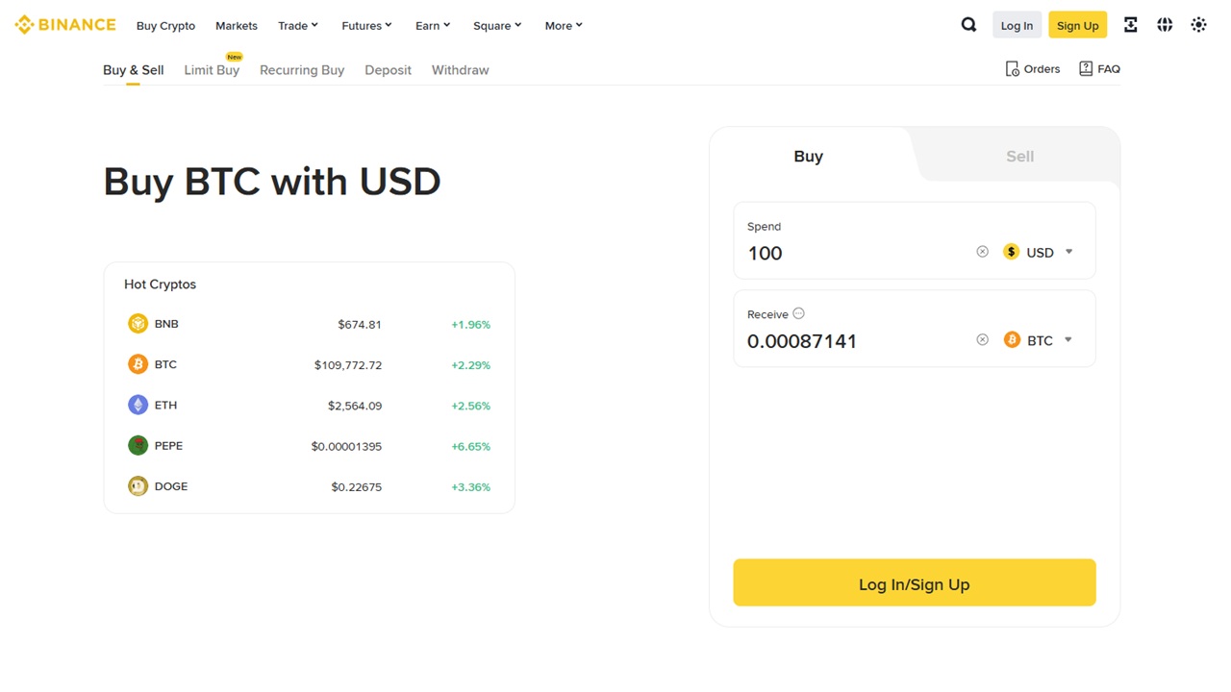Open the BTC crypto dropdown arrow
1231x692 pixels.
click(1068, 339)
